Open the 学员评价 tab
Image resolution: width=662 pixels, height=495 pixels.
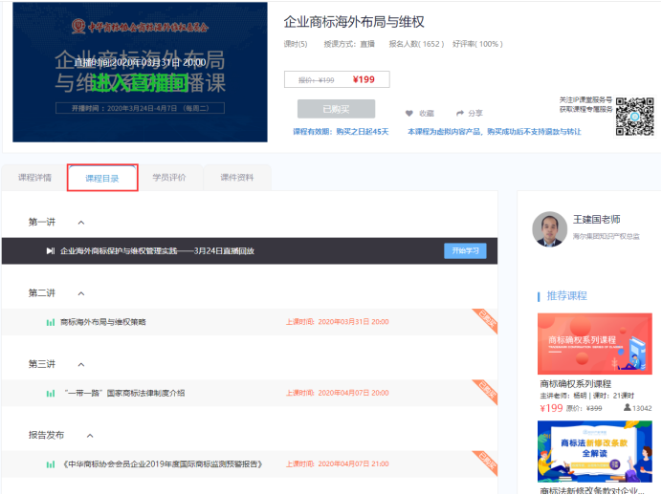[169, 178]
